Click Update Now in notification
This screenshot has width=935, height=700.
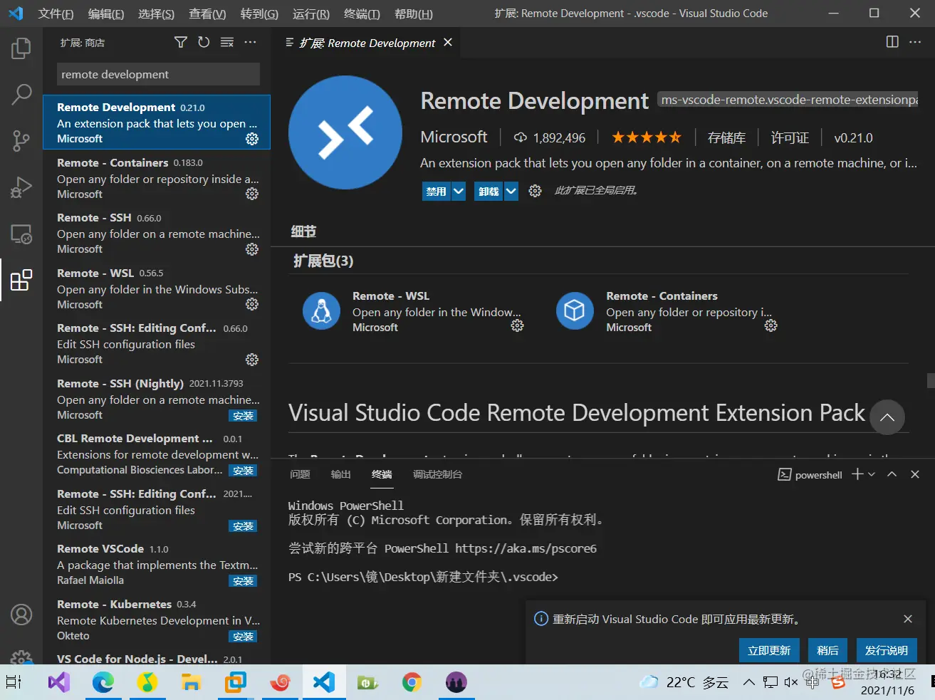[769, 650]
